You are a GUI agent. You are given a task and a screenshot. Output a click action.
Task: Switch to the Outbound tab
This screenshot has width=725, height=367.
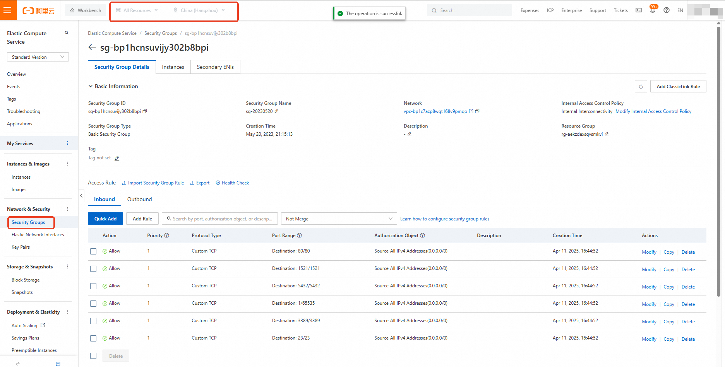click(x=139, y=200)
